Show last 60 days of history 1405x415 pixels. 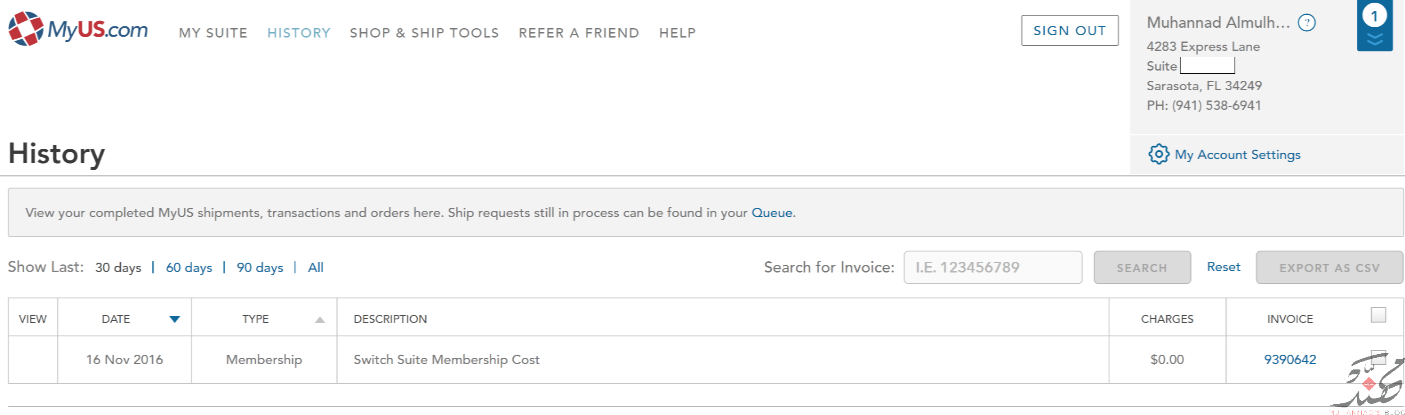[189, 268]
